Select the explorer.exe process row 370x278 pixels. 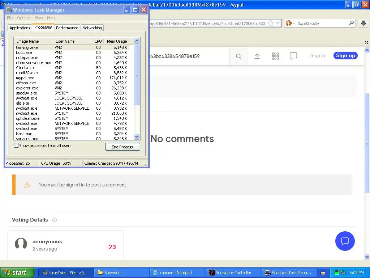(72, 88)
